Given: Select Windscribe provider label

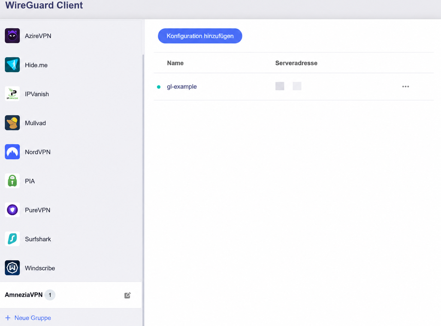Looking at the screenshot, I should point(40,268).
